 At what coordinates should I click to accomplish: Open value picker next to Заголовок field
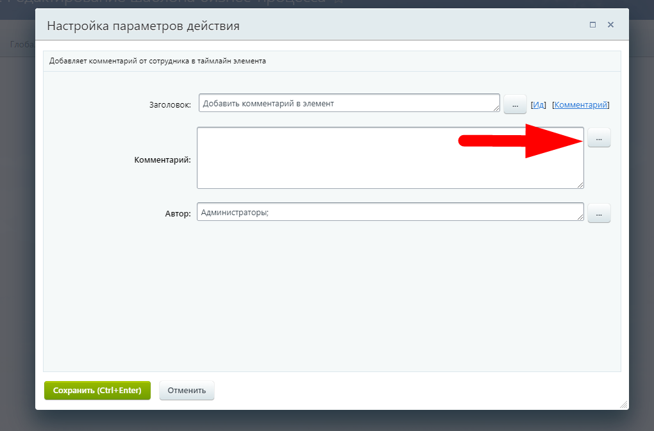pos(515,104)
